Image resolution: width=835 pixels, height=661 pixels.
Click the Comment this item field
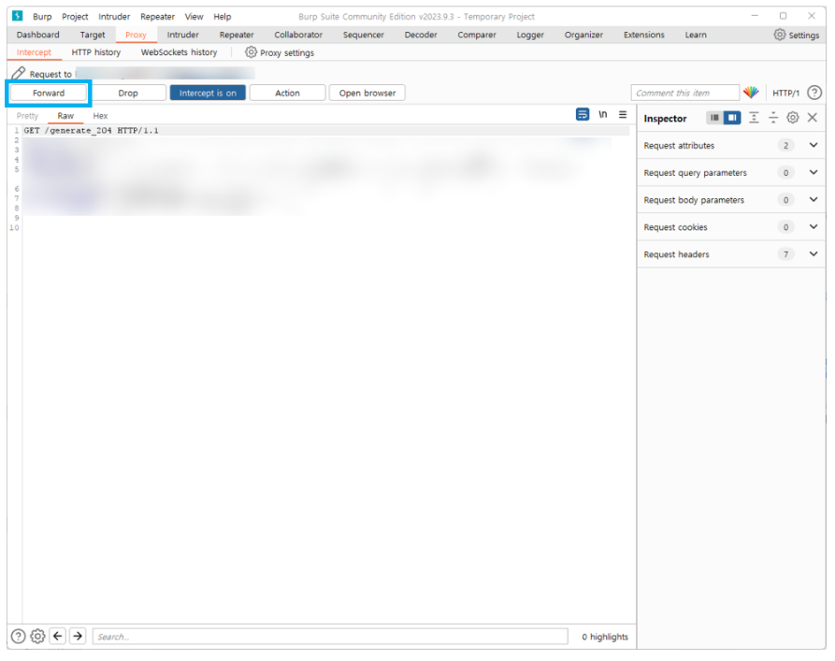(x=684, y=93)
